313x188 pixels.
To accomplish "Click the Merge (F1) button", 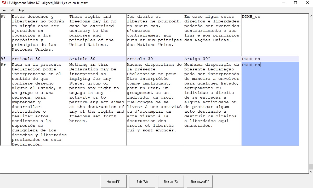I will pos(113,181).
